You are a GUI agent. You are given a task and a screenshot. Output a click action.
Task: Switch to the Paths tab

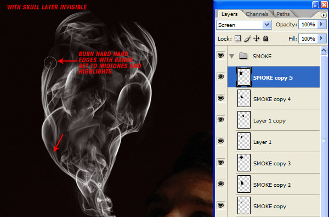point(283,14)
